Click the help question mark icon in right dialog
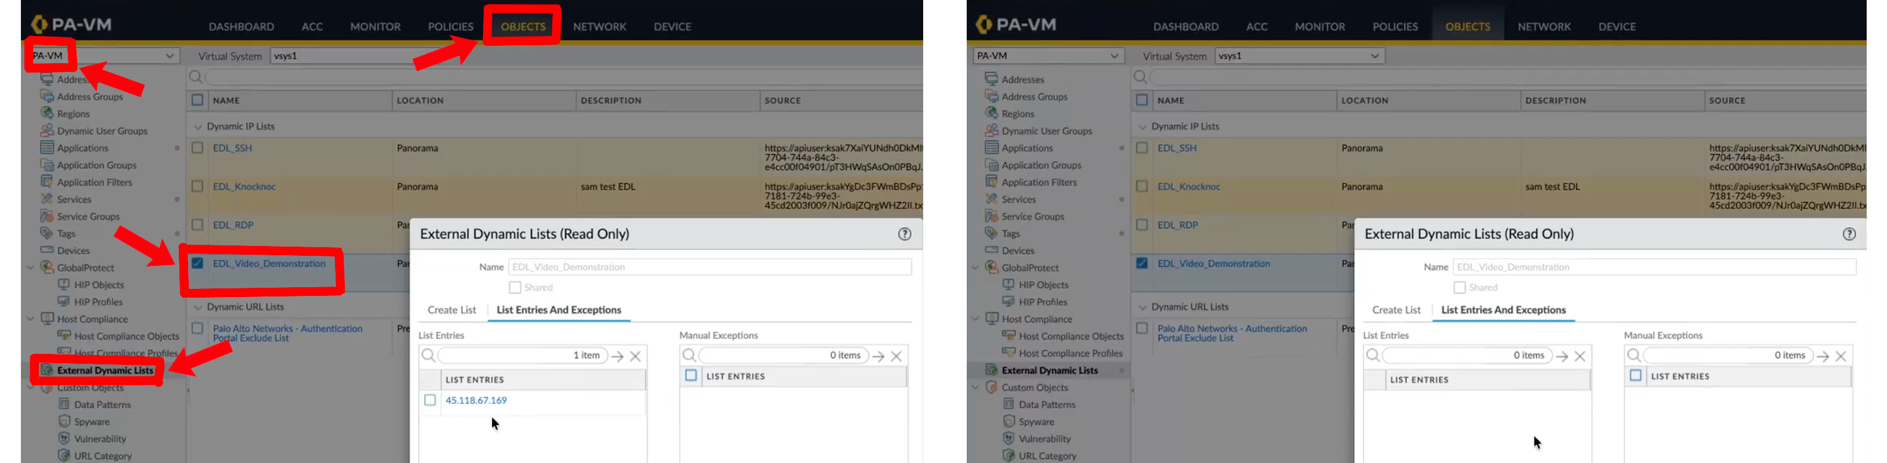Viewport: 1887px width, 463px height. [1849, 234]
